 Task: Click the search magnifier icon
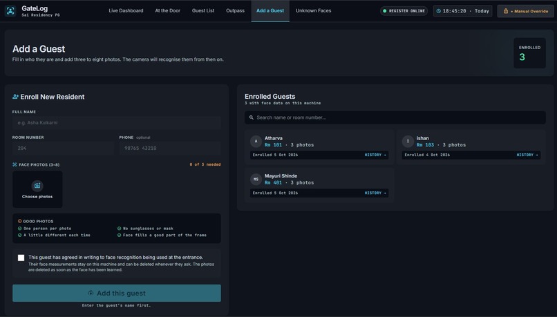pyautogui.click(x=251, y=117)
